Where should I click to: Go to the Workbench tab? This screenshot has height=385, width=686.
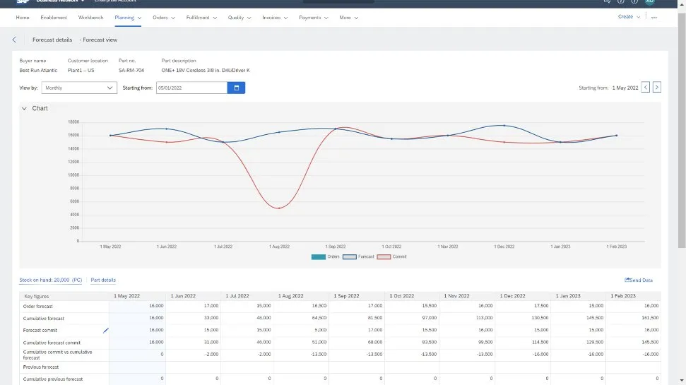pyautogui.click(x=90, y=17)
